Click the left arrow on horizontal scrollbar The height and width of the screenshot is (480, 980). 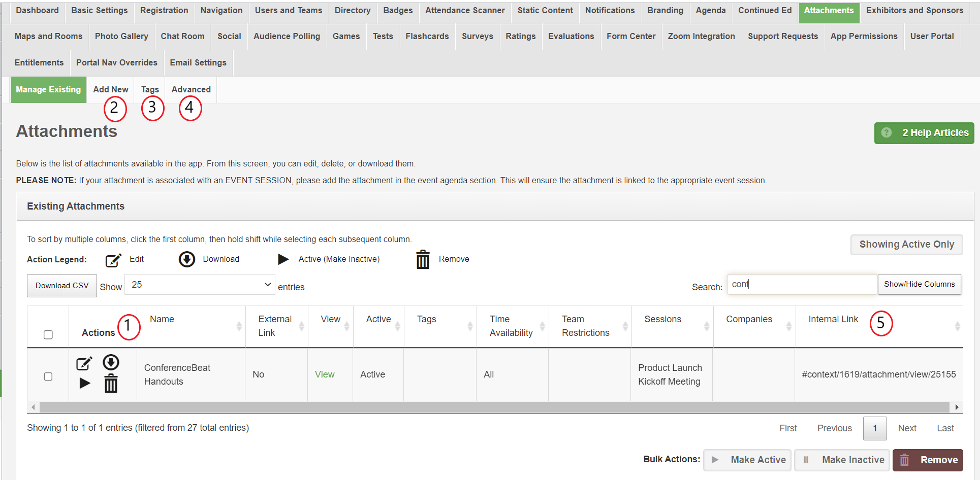coord(34,407)
